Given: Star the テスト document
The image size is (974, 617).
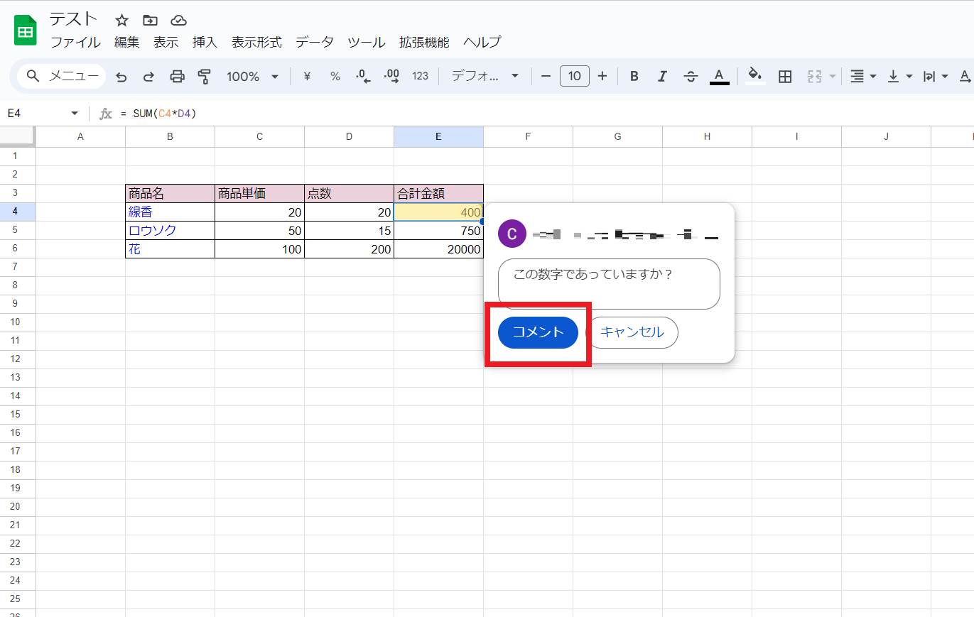Looking at the screenshot, I should pyautogui.click(x=122, y=20).
